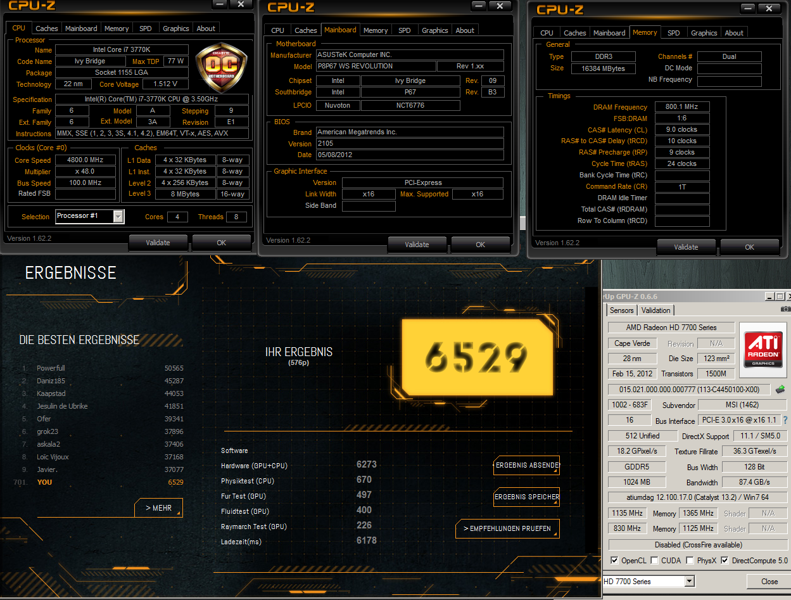Viewport: 791px width, 600px height.
Task: Click the Core Speed 4800.0 MHz field
Action: pos(85,160)
